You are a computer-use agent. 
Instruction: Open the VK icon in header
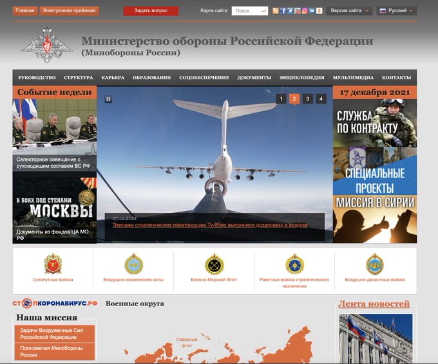[312, 11]
